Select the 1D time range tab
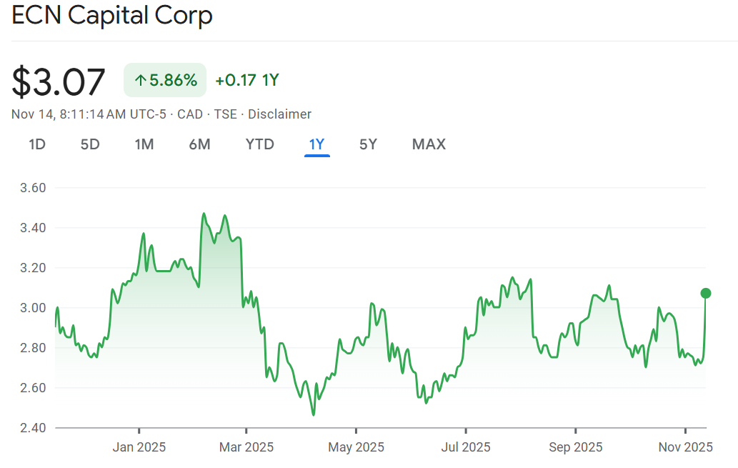 37,144
